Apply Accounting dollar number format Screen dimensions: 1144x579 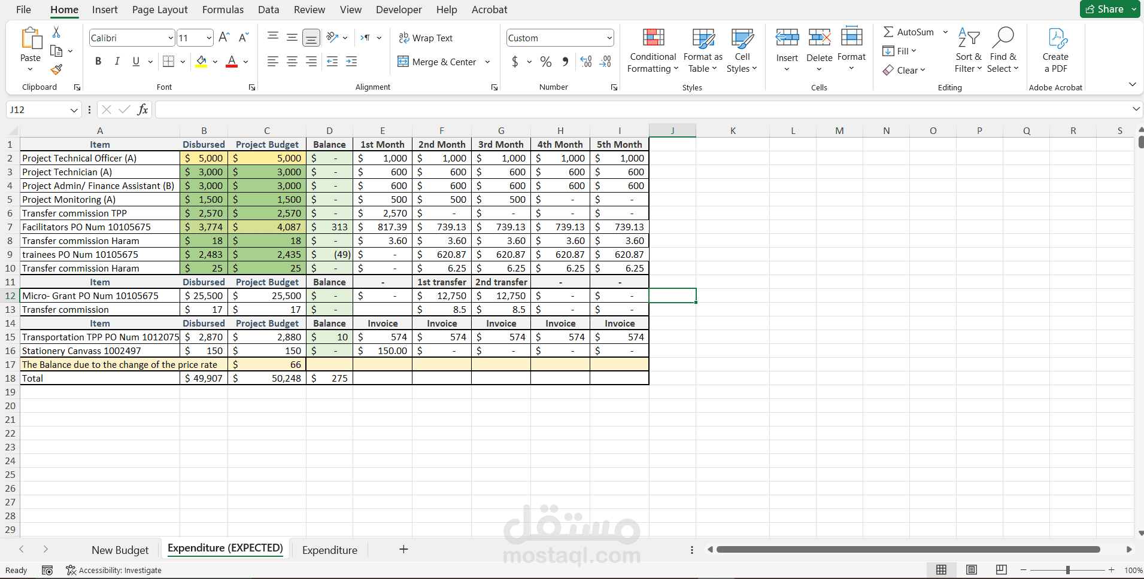(x=515, y=61)
